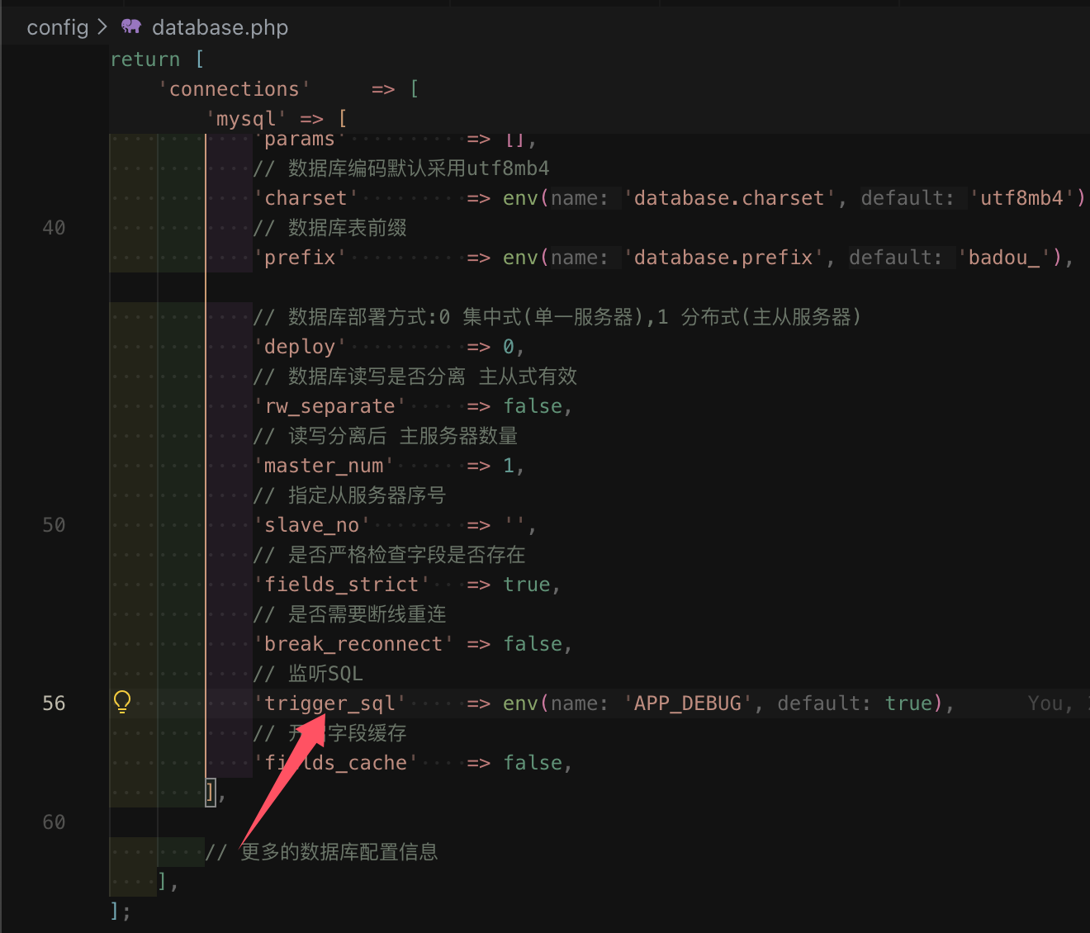
Task: Click line number 56 in gutter
Action: click(x=54, y=703)
